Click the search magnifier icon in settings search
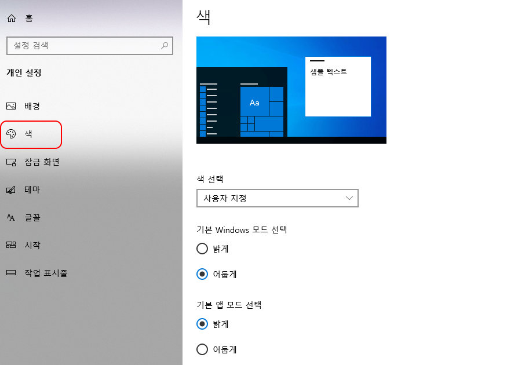Image resolution: width=518 pixels, height=365 pixels. pyautogui.click(x=165, y=46)
